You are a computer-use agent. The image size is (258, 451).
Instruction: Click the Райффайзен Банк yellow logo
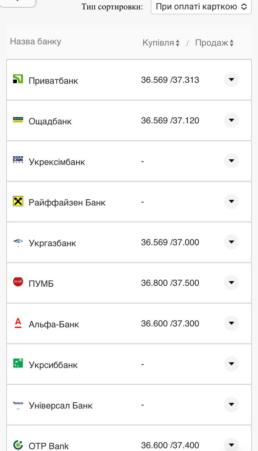[x=18, y=201]
